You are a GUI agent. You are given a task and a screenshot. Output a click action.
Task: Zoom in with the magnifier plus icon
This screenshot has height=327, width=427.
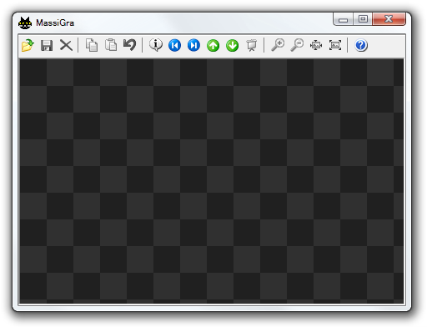pyautogui.click(x=278, y=45)
